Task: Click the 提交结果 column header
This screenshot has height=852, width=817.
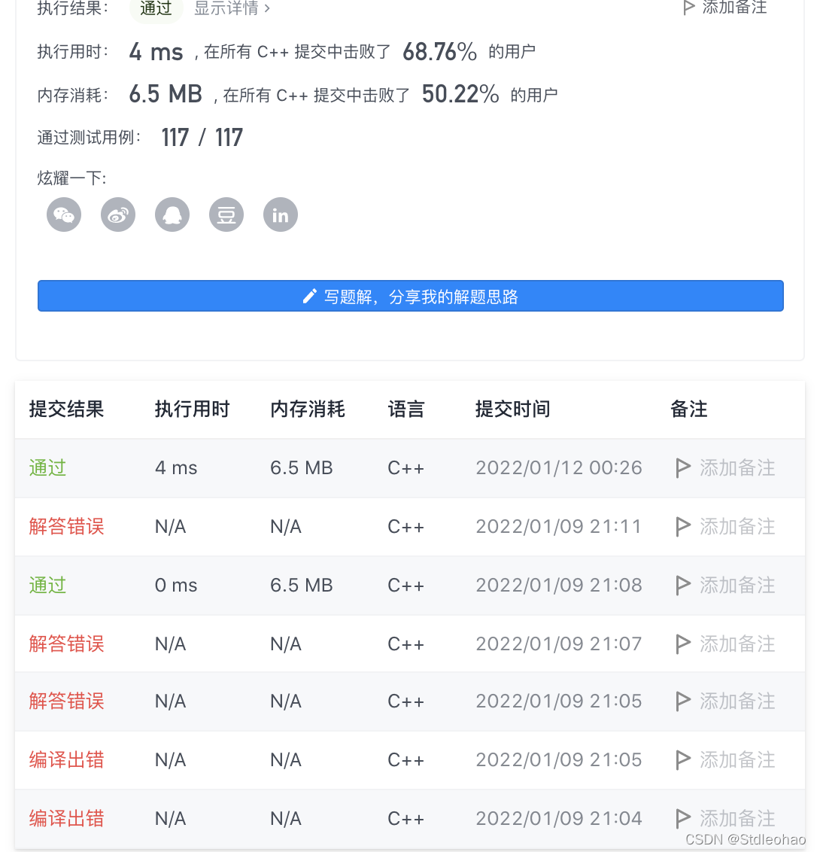Action: pyautogui.click(x=66, y=409)
